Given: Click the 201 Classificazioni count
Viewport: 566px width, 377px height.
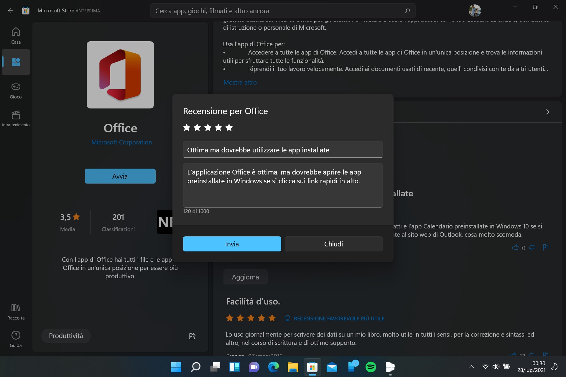Looking at the screenshot, I should pos(118,223).
